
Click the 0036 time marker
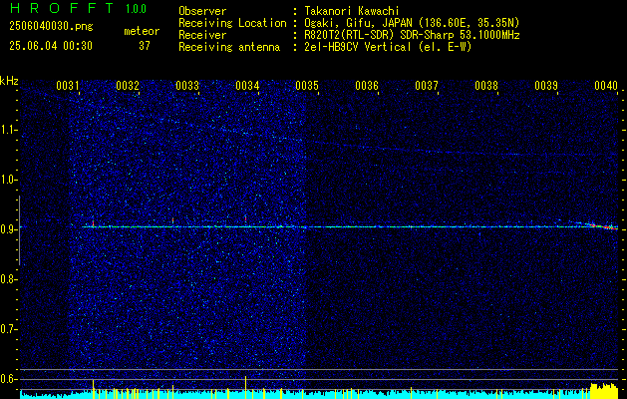point(367,86)
